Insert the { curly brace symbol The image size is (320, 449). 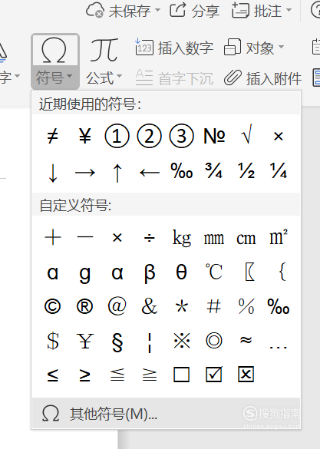(282, 272)
